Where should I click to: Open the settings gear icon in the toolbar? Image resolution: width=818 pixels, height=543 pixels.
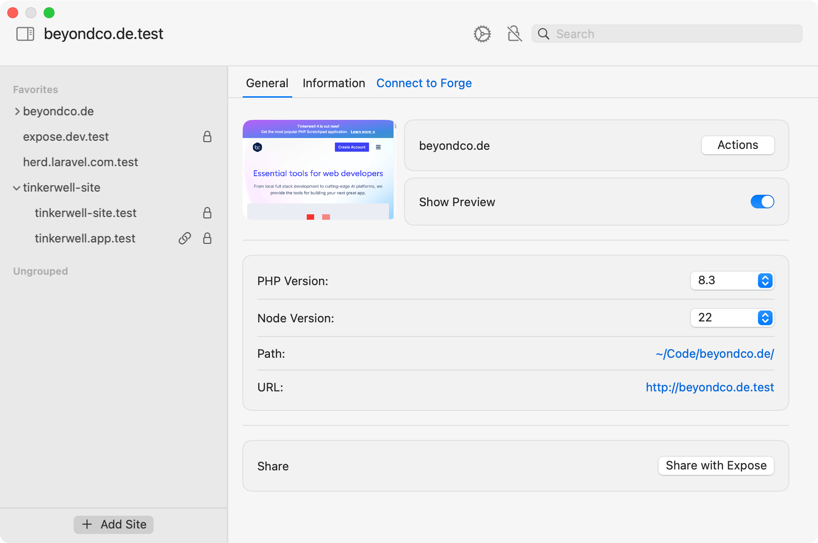pyautogui.click(x=482, y=34)
